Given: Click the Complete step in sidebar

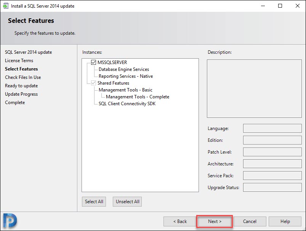Looking at the screenshot, I should pyautogui.click(x=15, y=103).
